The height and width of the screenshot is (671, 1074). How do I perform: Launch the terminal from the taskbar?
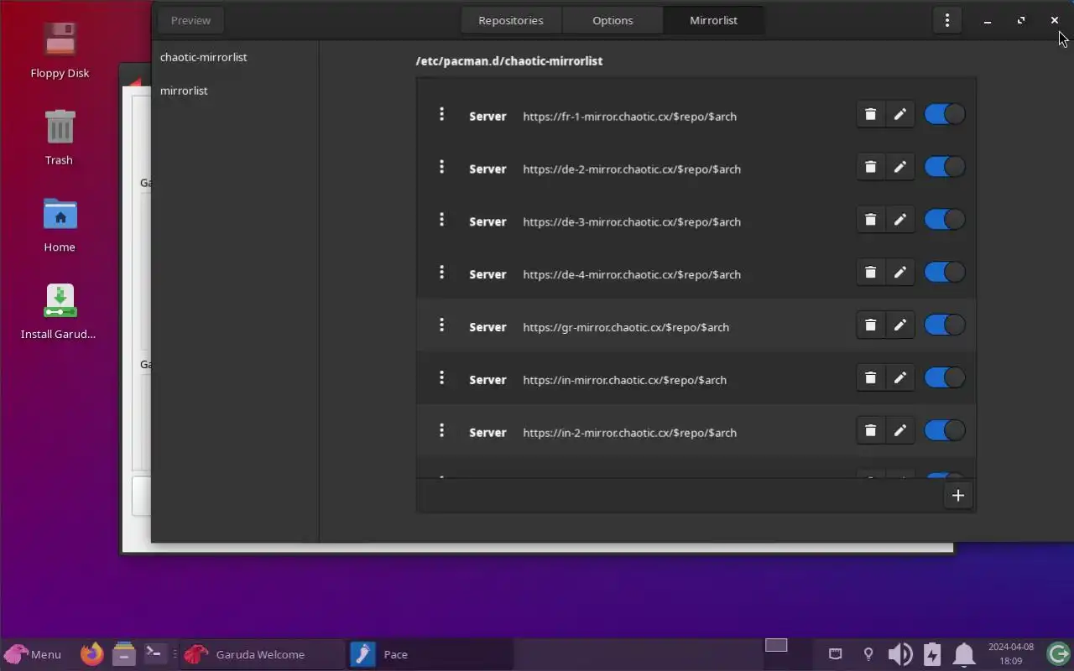click(154, 654)
